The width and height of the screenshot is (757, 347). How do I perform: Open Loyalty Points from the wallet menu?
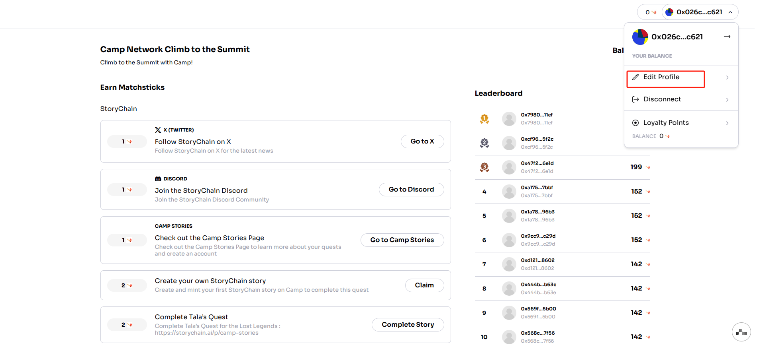681,123
